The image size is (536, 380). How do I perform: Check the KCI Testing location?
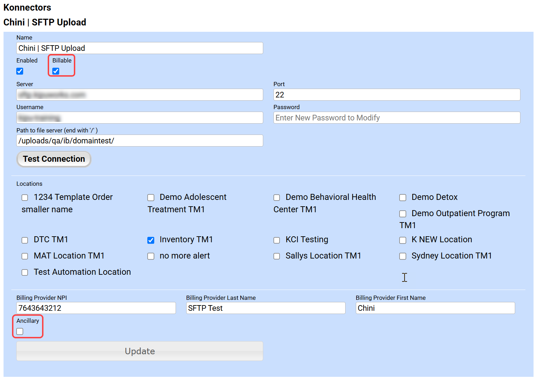pyautogui.click(x=277, y=240)
